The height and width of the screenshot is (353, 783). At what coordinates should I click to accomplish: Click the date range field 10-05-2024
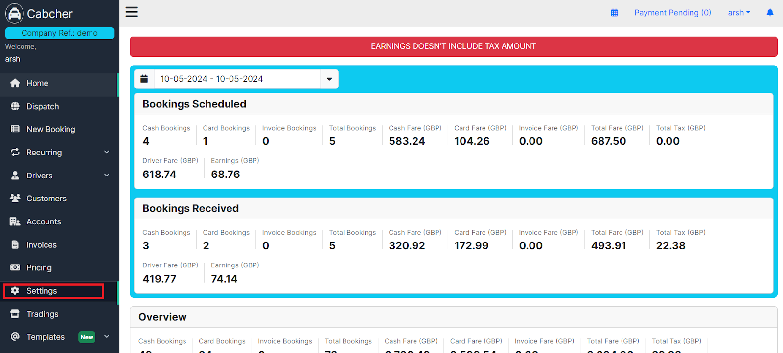(237, 79)
